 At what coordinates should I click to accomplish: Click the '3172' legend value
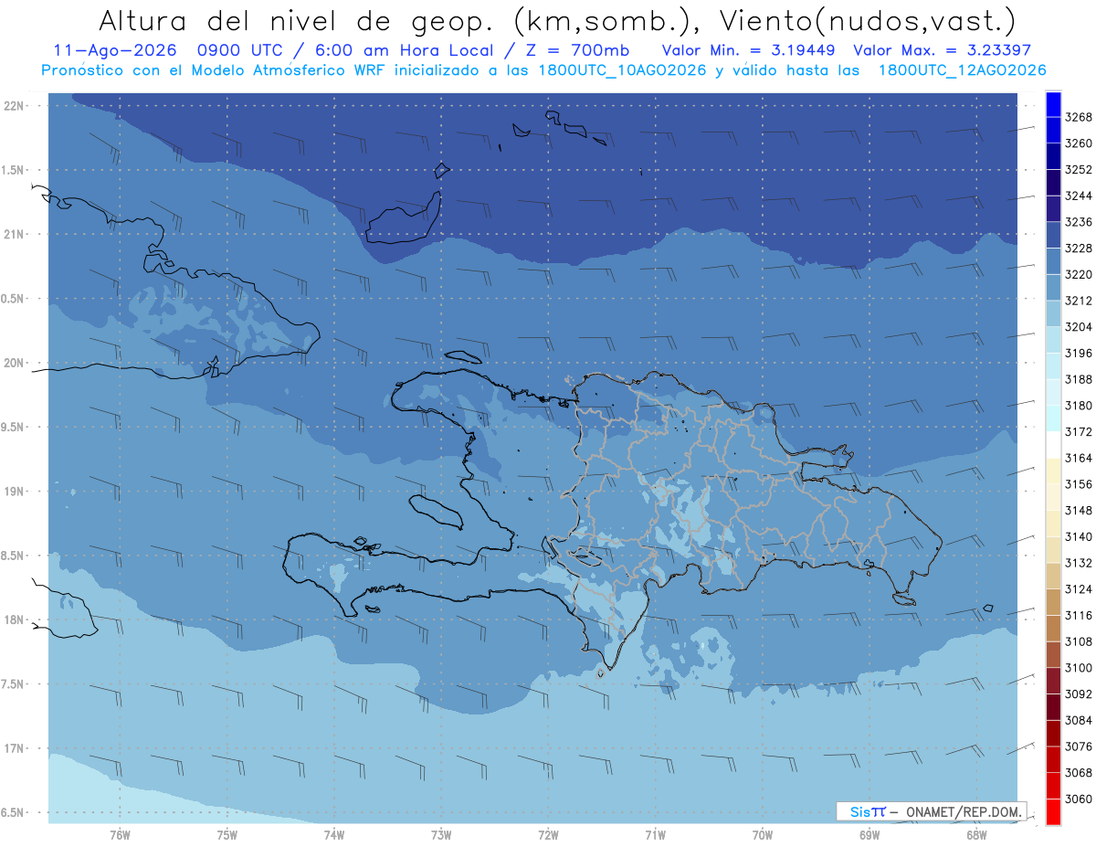tap(1078, 431)
